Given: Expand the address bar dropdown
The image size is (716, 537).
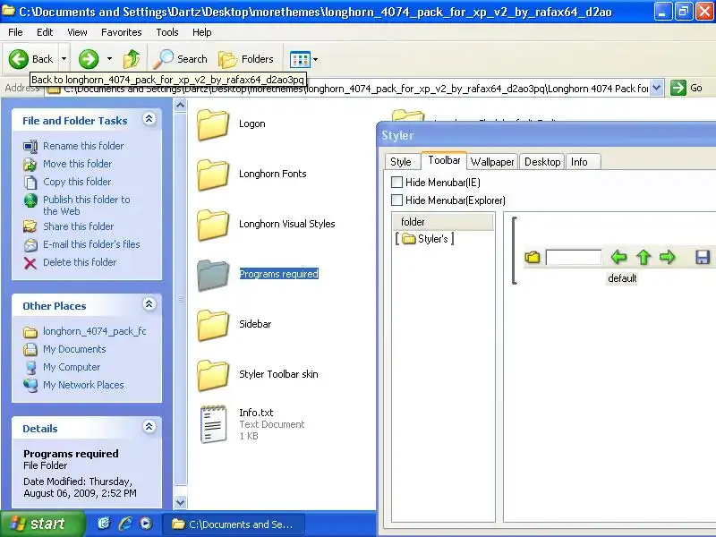Looking at the screenshot, I should pos(657,87).
